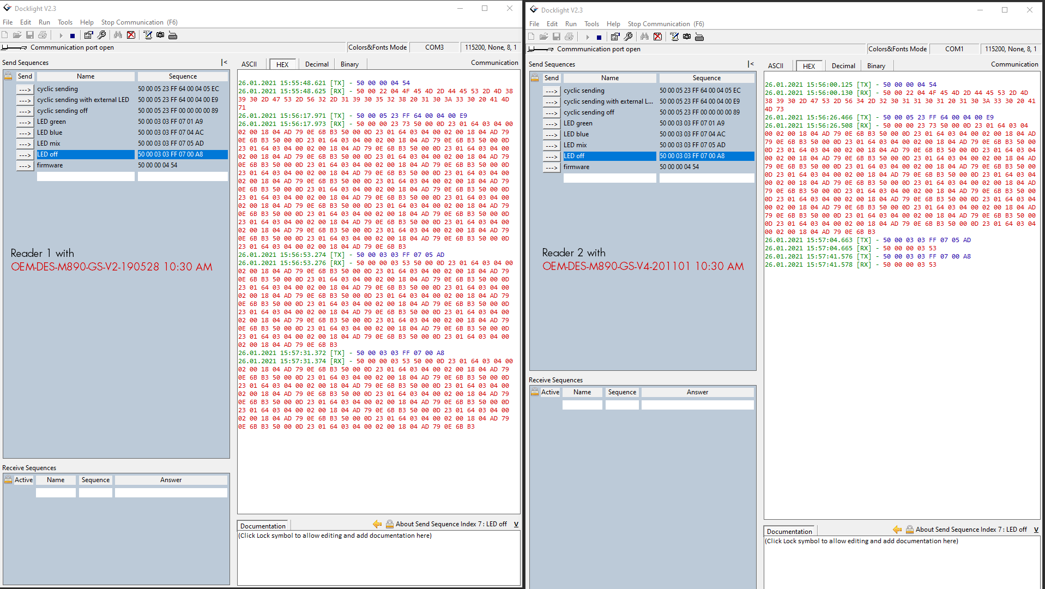Collapse Send Sequences panel in COM1 window

pyautogui.click(x=751, y=64)
